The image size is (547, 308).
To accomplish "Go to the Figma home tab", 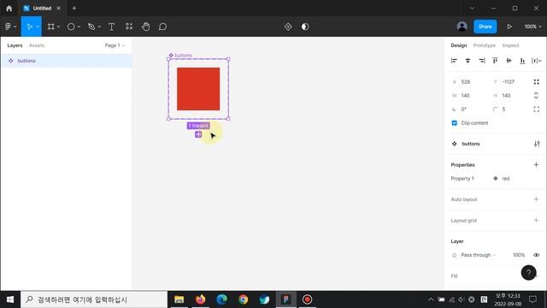I will [x=9, y=8].
